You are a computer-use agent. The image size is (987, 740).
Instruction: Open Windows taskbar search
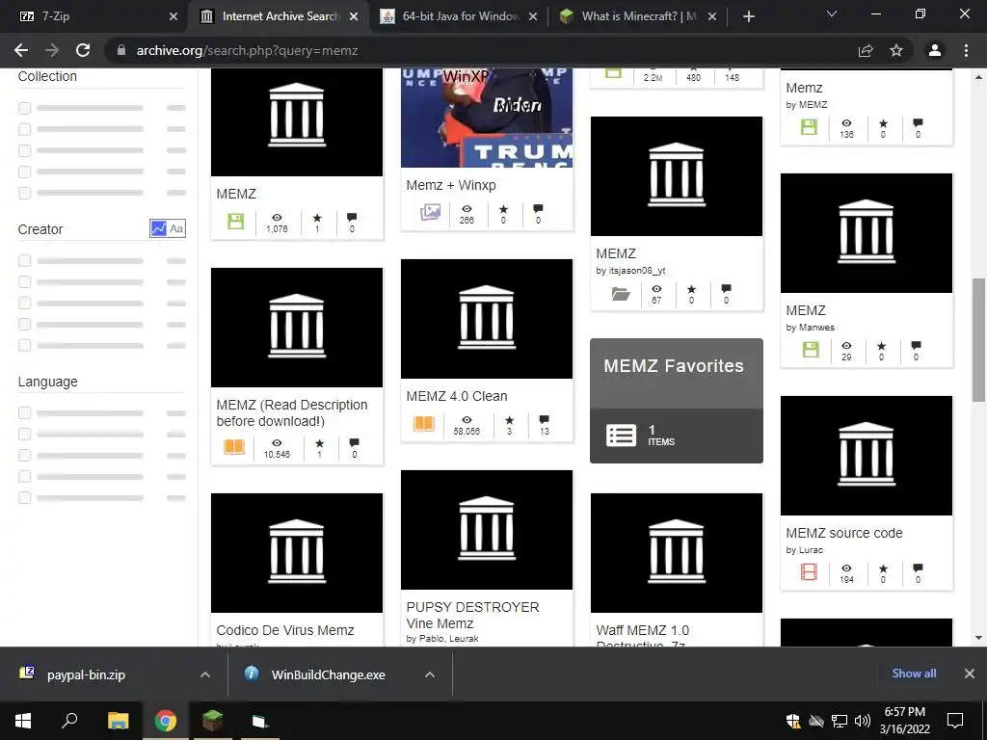pyautogui.click(x=69, y=721)
